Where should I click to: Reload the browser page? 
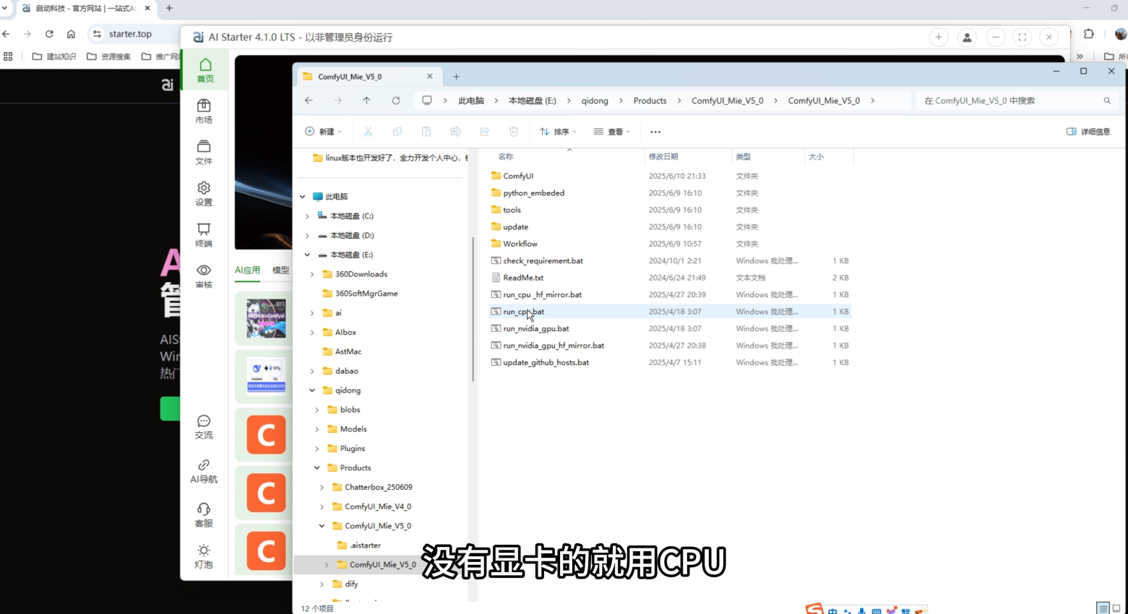pos(49,34)
